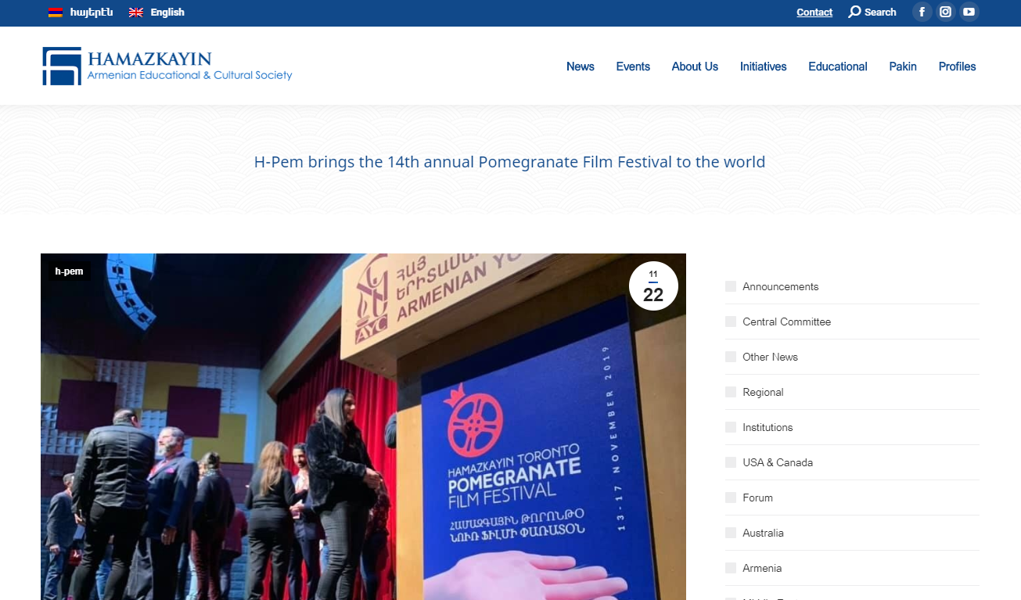Click the square box beside Institutions
Image resolution: width=1021 pixels, height=600 pixels.
point(731,427)
